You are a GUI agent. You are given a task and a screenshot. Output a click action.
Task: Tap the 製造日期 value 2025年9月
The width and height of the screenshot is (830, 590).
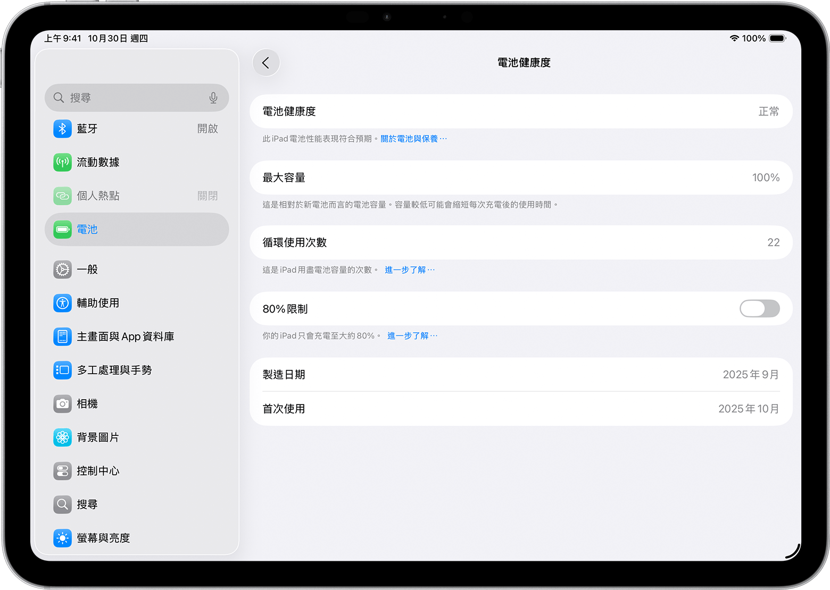(751, 375)
